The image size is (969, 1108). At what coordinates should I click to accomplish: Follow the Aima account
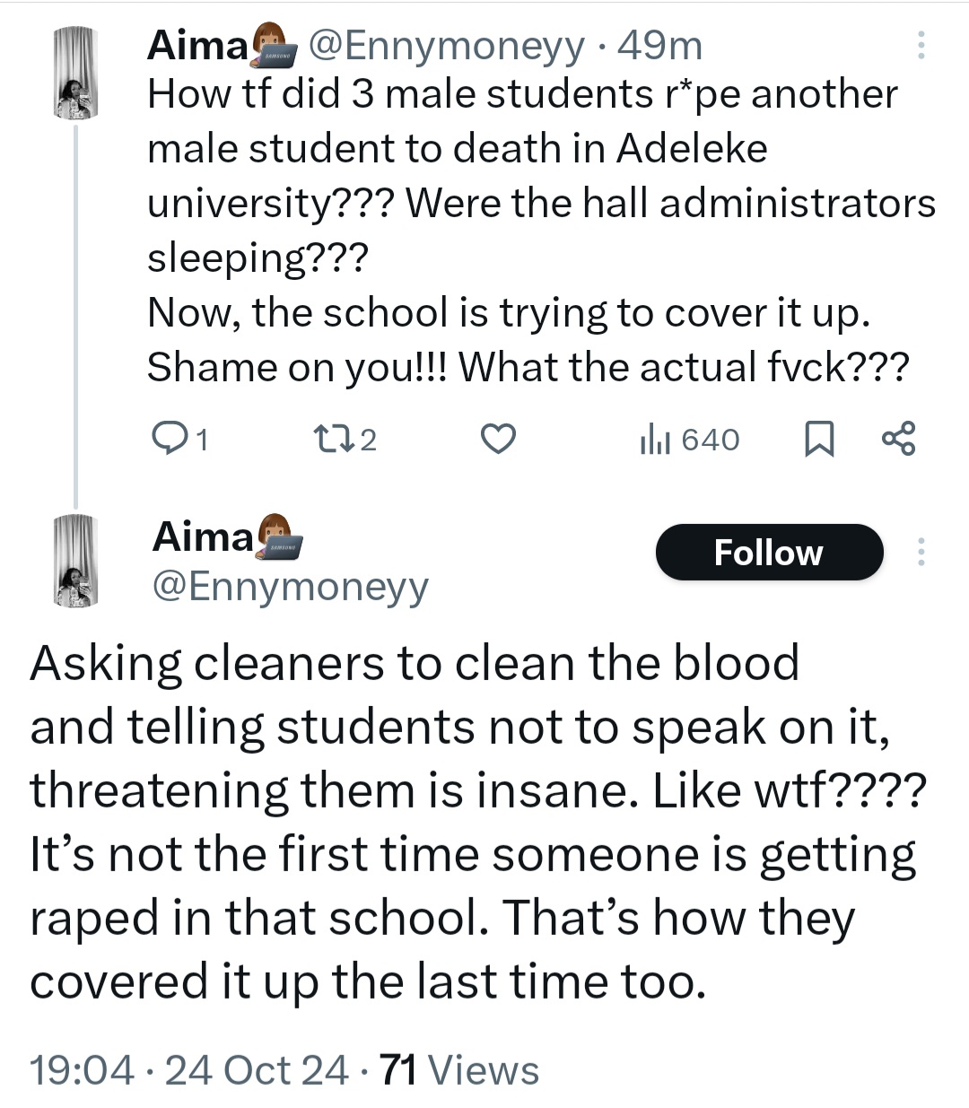coord(769,553)
